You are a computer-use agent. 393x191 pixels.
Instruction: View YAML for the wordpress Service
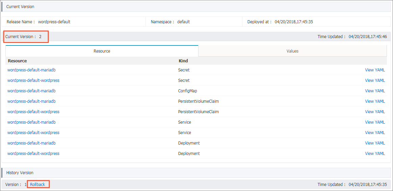[375, 132]
